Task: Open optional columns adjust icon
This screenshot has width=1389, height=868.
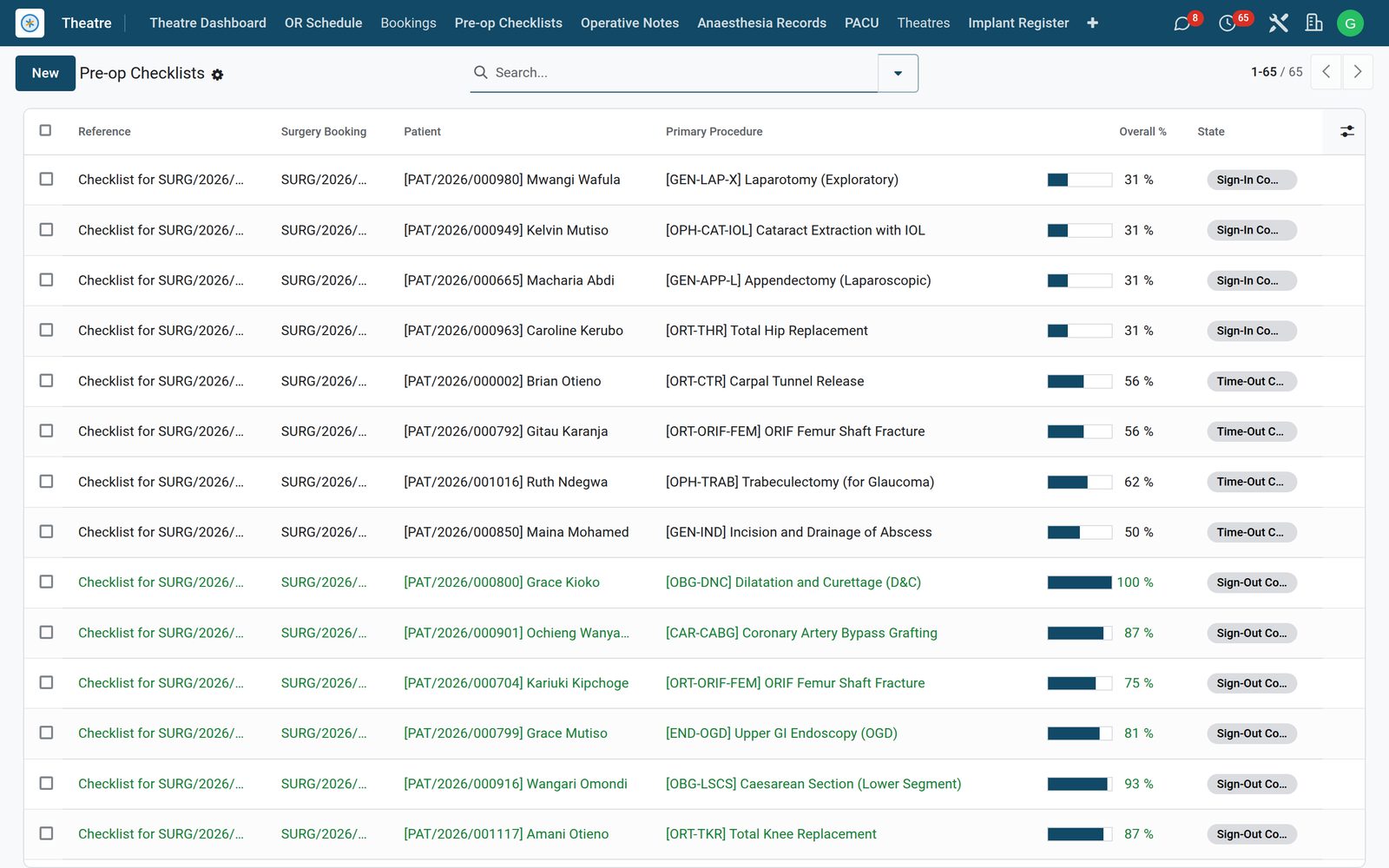Action: pyautogui.click(x=1346, y=131)
